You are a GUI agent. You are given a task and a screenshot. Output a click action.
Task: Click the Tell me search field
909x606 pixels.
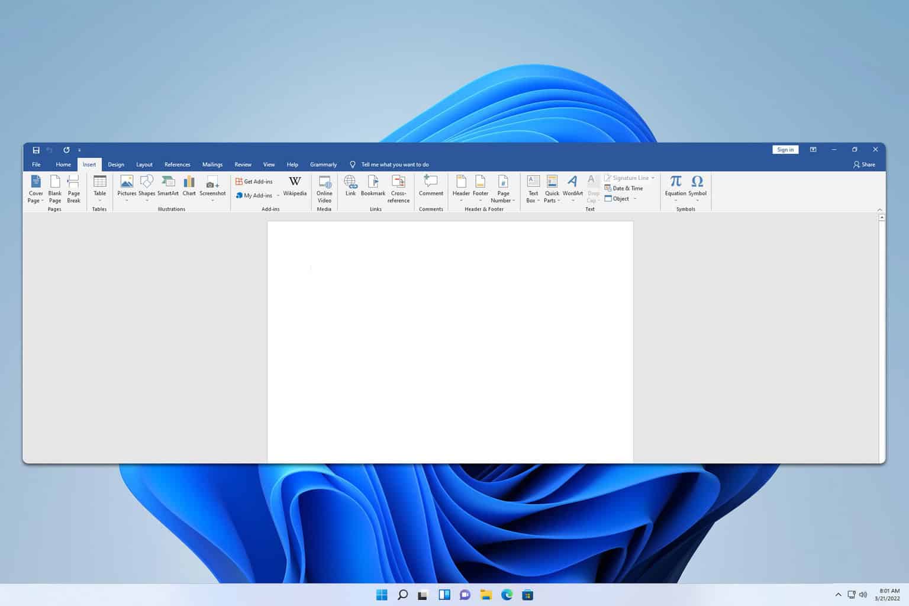pyautogui.click(x=389, y=165)
